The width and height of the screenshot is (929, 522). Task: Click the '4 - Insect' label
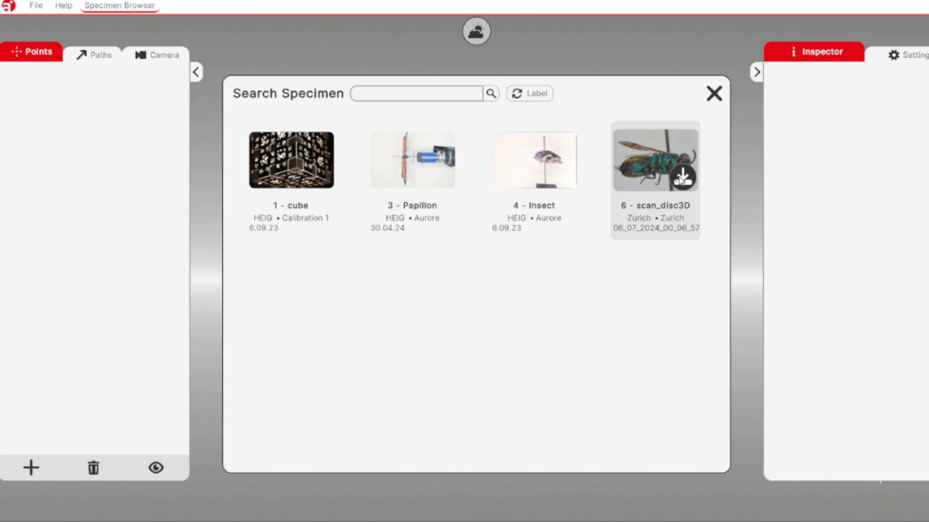click(x=533, y=206)
